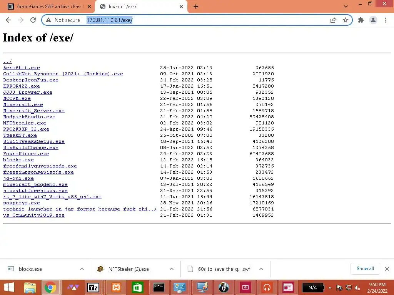Open CollabNet_Bypasser_(2021)_(Working).exe link
Image resolution: width=394 pixels, height=295 pixels.
coord(63,74)
